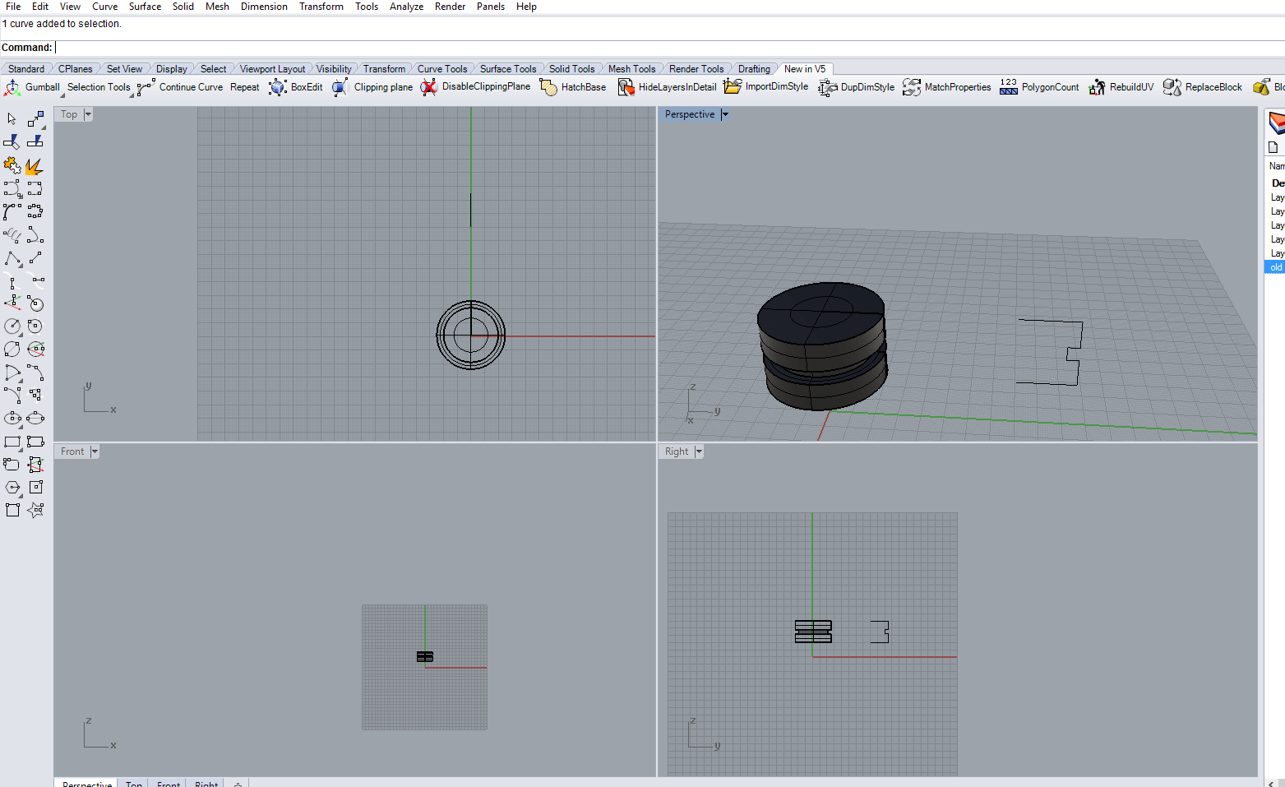Click the Repeat toolbar button

[244, 87]
